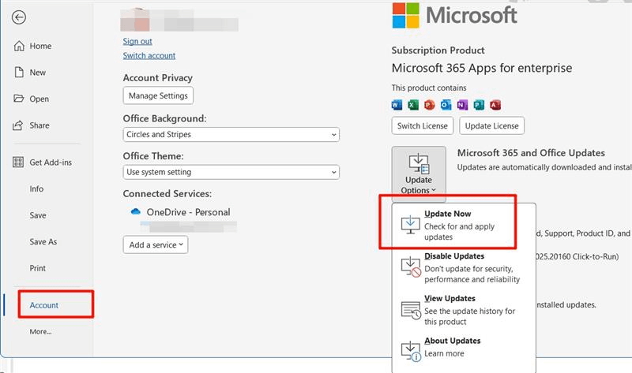Open the Office Theme dropdown
This screenshot has width=632, height=373.
[231, 172]
